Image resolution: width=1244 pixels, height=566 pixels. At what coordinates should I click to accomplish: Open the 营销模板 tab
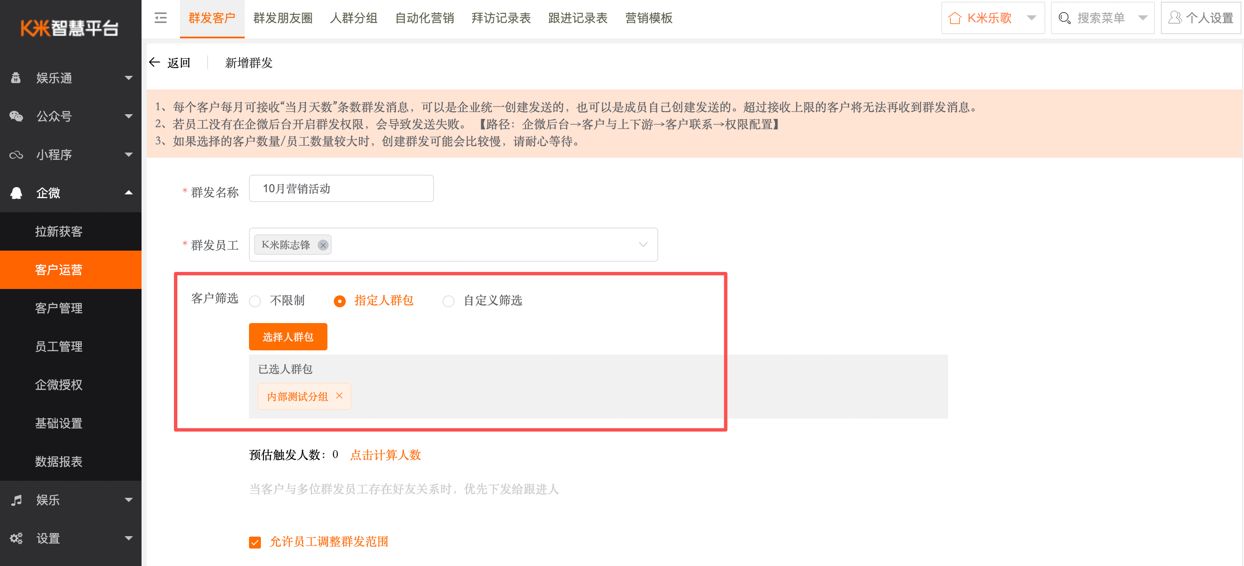tap(648, 18)
